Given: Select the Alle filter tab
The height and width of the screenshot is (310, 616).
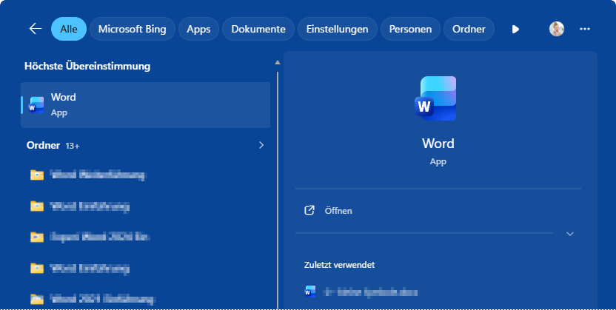Looking at the screenshot, I should tap(69, 29).
